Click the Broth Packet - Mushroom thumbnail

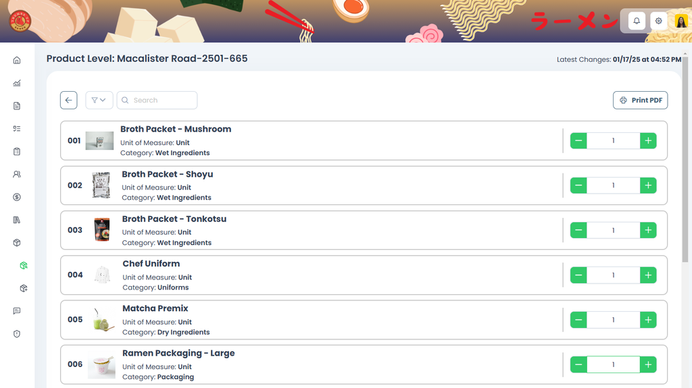tap(99, 140)
